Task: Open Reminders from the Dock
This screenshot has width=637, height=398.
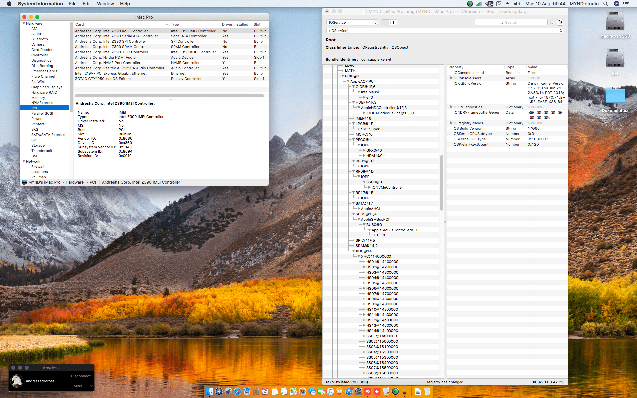Action: pos(284,392)
